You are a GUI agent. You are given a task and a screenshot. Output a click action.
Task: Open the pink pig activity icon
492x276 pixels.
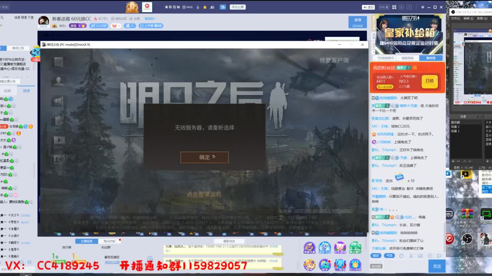tap(340, 247)
